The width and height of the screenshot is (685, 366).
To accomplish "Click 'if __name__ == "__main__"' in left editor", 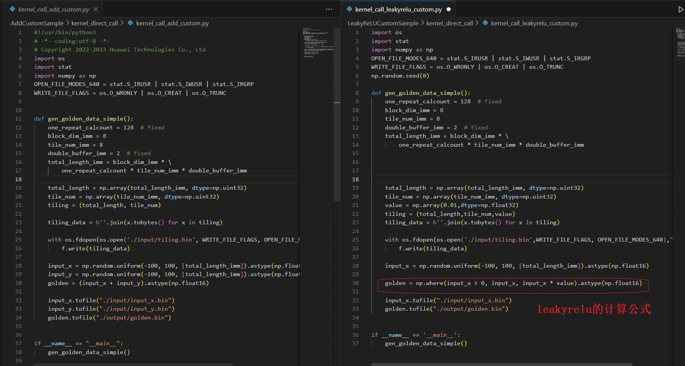I will click(79, 343).
